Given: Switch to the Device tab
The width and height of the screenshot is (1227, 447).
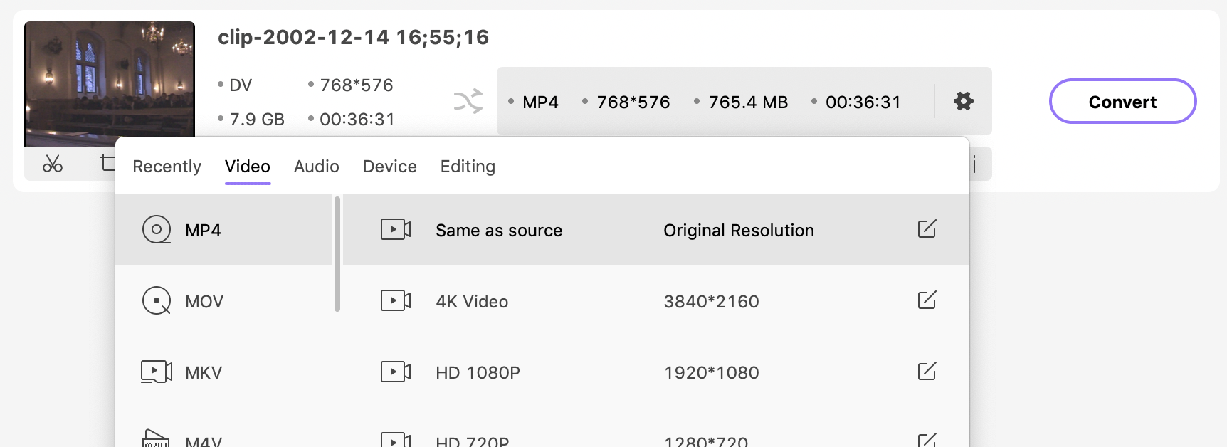Looking at the screenshot, I should pyautogui.click(x=389, y=167).
